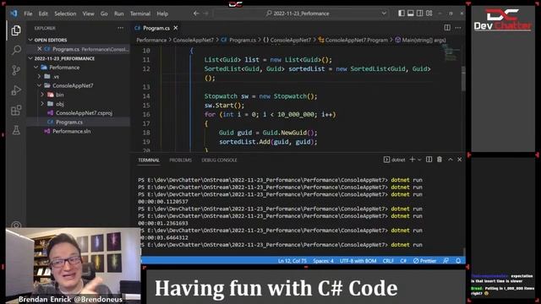This screenshot has height=304, width=541.
Task: Switch to the Problems panel tab
Action: (180, 160)
